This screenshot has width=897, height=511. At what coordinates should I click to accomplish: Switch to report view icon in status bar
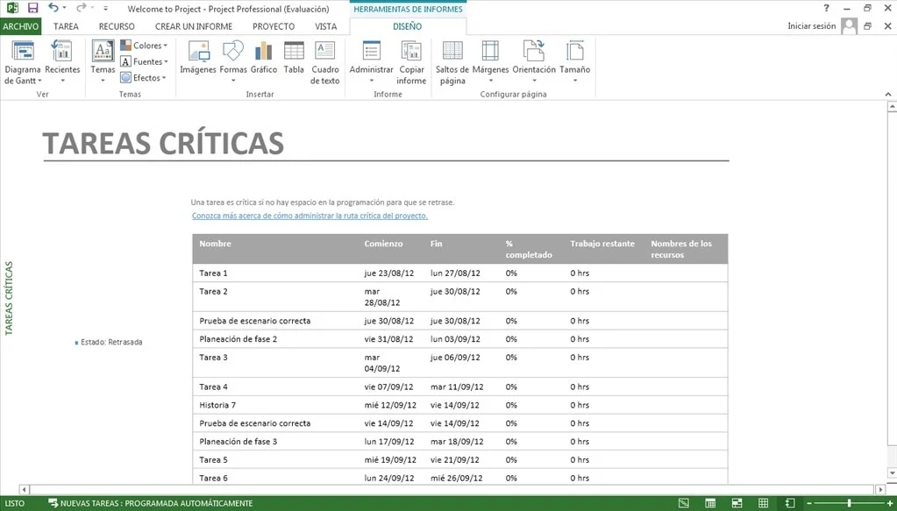click(790, 503)
